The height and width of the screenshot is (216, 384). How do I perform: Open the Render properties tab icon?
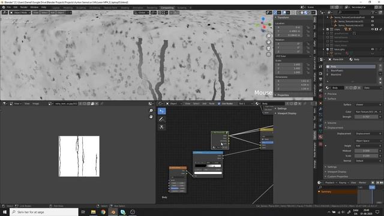point(320,74)
